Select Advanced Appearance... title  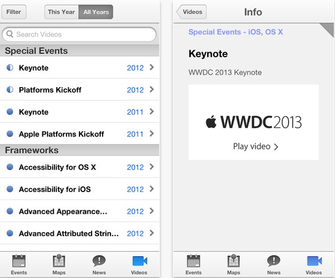63,212
